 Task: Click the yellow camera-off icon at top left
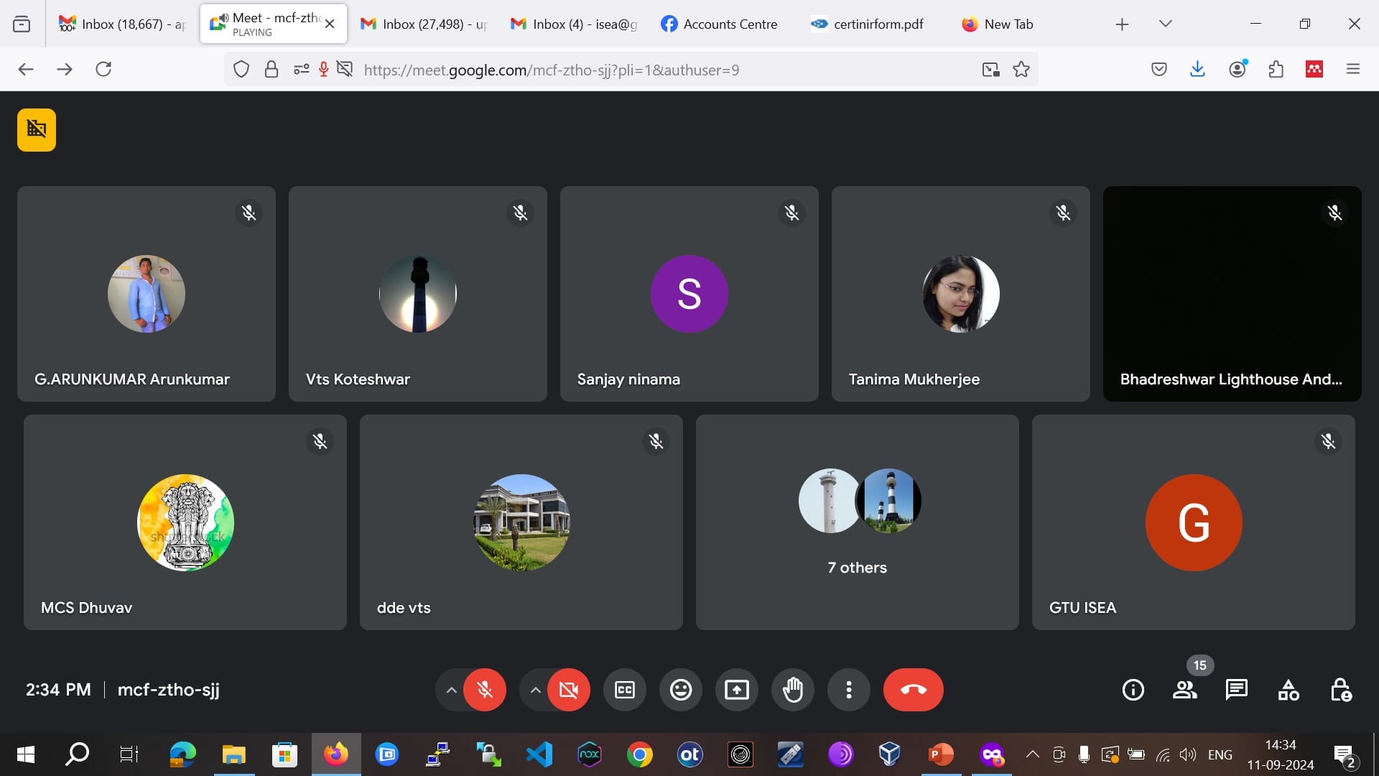(x=37, y=129)
